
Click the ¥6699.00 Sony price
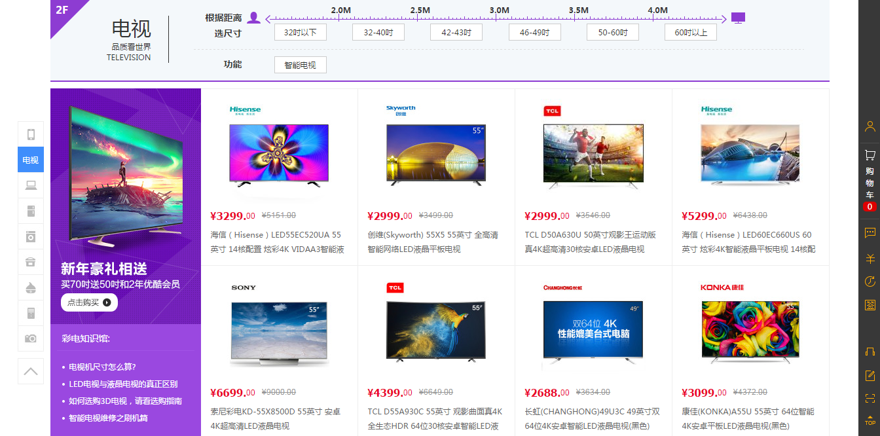tap(232, 392)
